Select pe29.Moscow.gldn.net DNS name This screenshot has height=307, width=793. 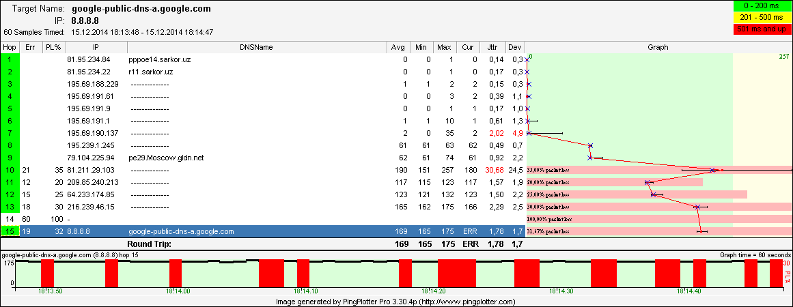[167, 158]
